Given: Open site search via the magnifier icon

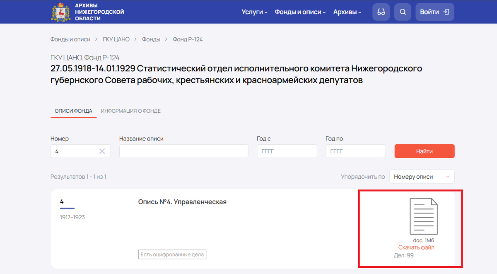Looking at the screenshot, I should [x=402, y=12].
